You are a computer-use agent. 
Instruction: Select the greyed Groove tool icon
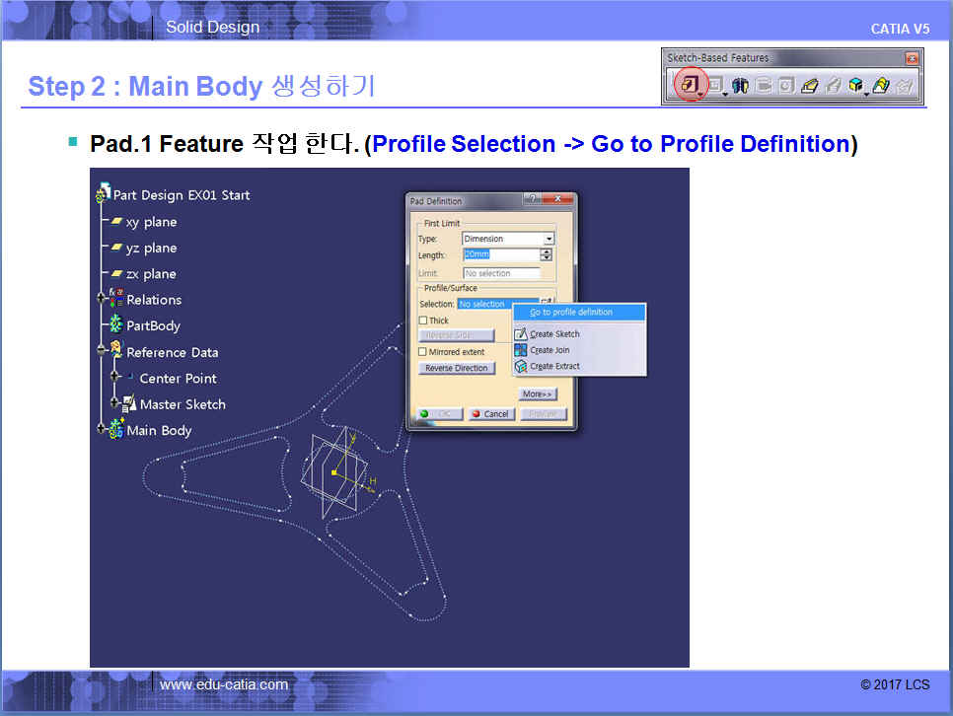tap(764, 85)
